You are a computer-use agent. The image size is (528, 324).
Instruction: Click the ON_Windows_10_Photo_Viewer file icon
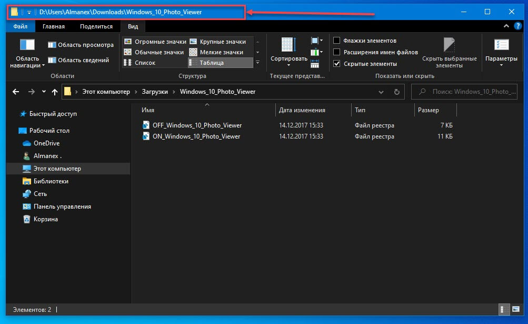point(146,136)
